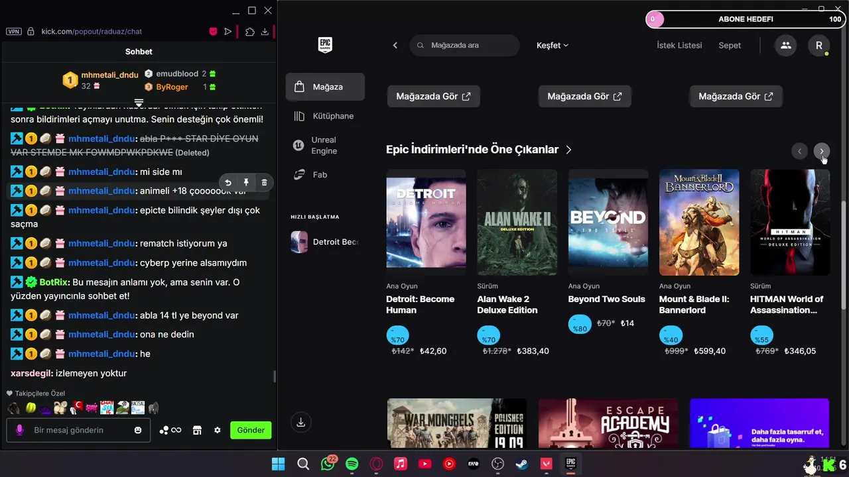This screenshot has height=477, width=849.
Task: Open the downloads icon in Epic sidebar
Action: tap(301, 422)
